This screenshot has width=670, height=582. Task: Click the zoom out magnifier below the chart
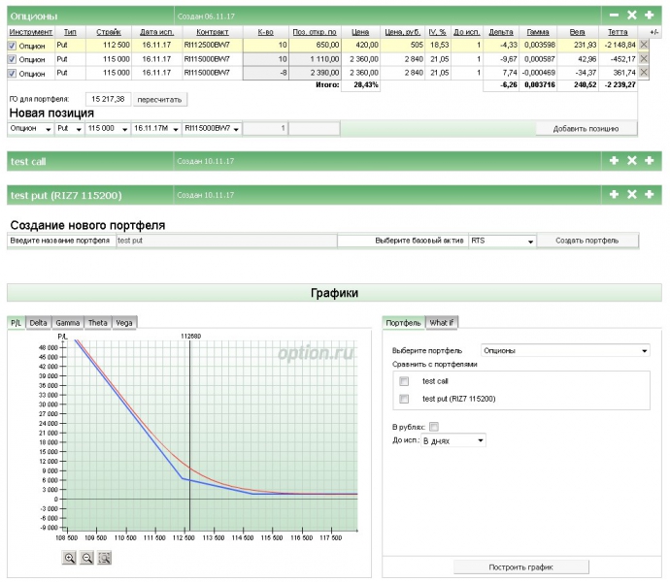87,557
